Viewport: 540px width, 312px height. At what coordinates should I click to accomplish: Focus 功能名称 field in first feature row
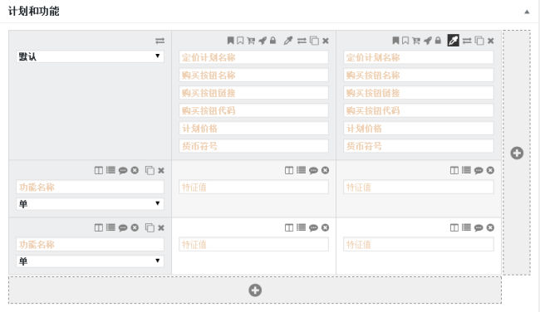click(x=90, y=188)
